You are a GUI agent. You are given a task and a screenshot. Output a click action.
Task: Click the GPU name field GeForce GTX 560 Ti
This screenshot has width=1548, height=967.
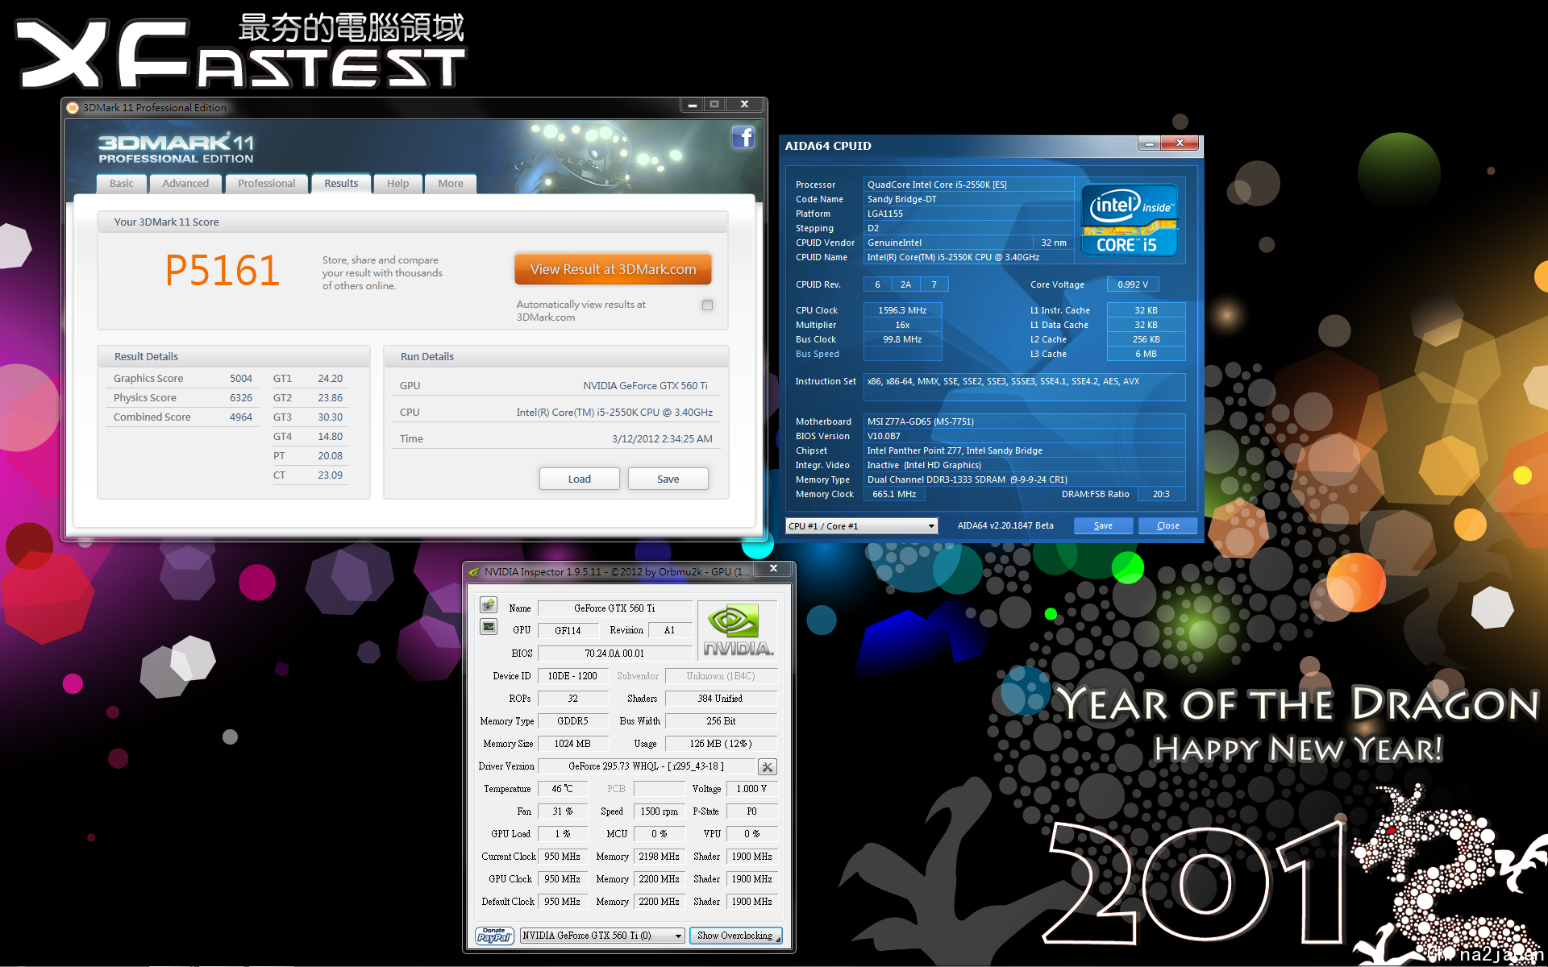coord(614,608)
